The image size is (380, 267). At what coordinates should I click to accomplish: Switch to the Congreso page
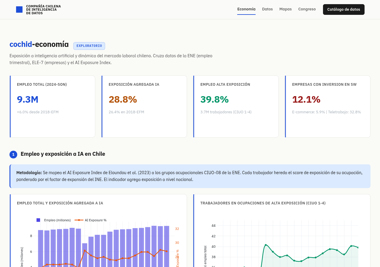[x=307, y=9]
